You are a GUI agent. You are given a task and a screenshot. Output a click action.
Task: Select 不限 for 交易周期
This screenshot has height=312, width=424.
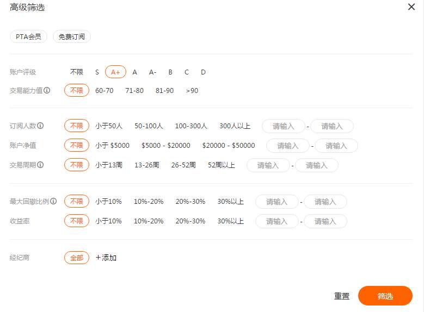tap(77, 165)
